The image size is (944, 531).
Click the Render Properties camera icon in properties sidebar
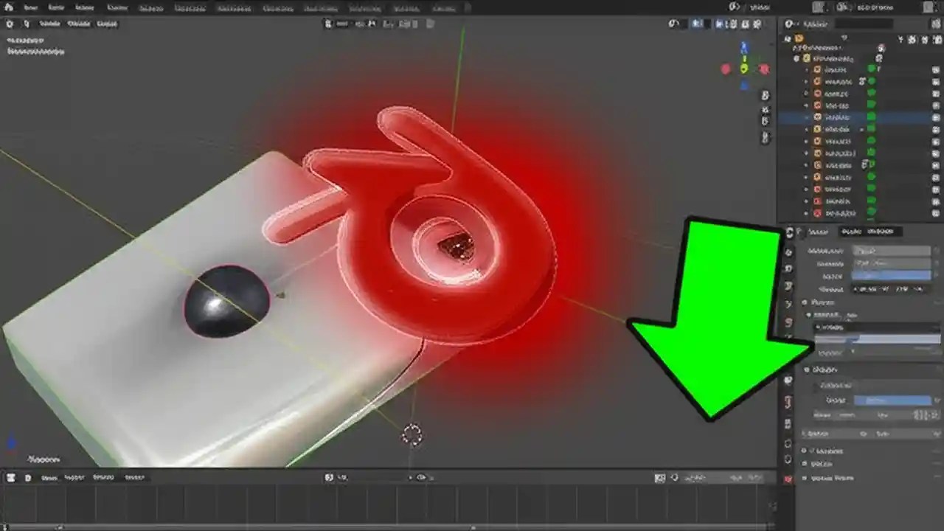tap(788, 251)
